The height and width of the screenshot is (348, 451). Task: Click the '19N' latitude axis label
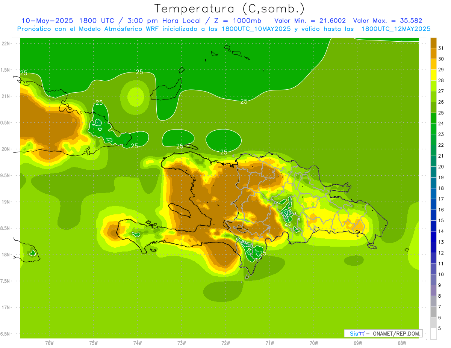[6, 202]
